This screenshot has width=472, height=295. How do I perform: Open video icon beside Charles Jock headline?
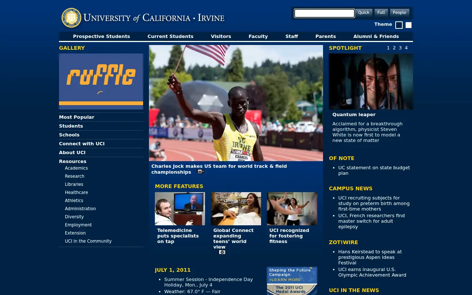tap(201, 172)
